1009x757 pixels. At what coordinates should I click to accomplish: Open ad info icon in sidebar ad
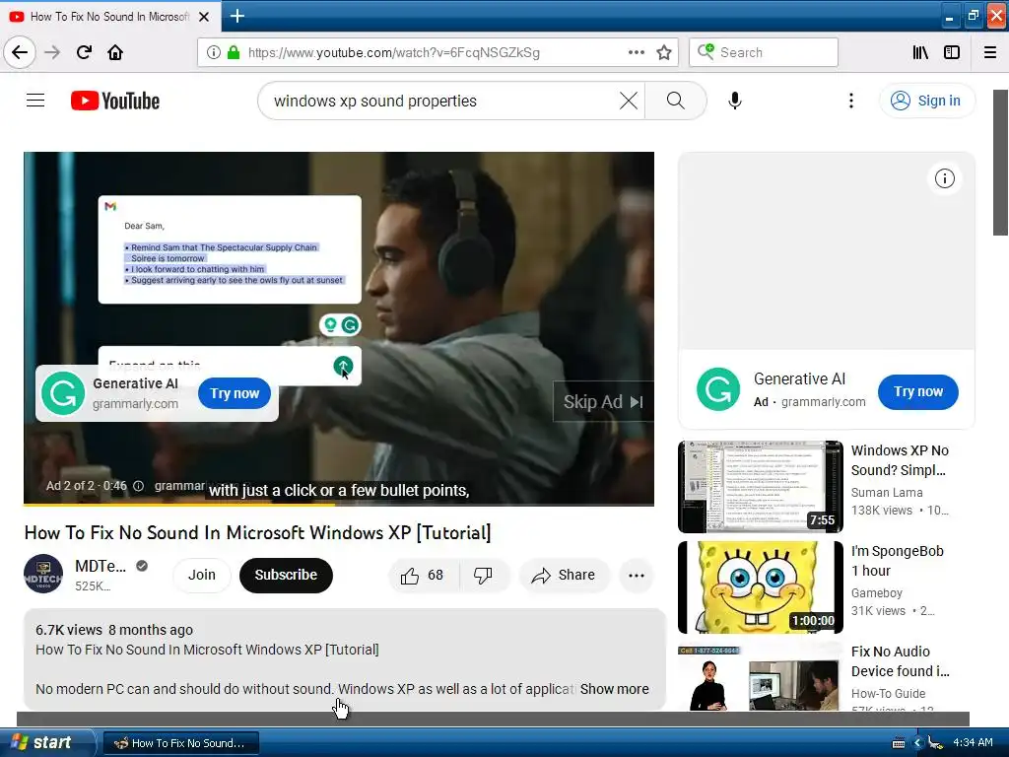(945, 178)
